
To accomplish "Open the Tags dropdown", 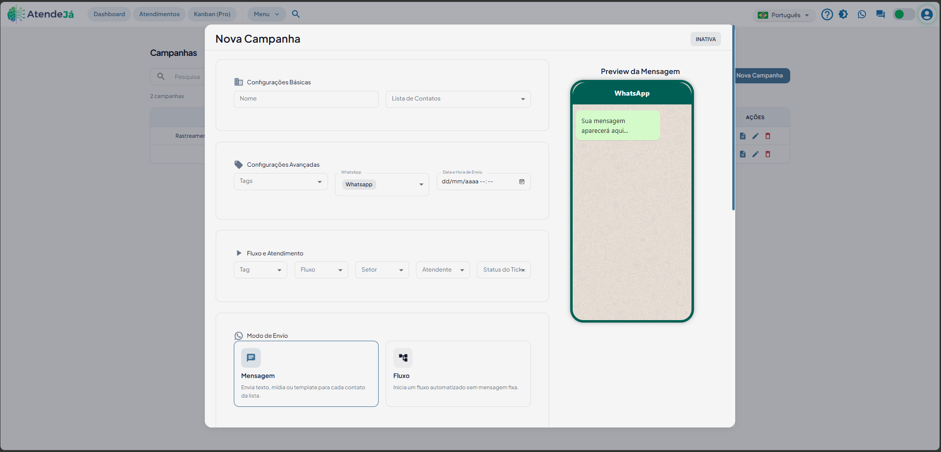I will pos(281,181).
